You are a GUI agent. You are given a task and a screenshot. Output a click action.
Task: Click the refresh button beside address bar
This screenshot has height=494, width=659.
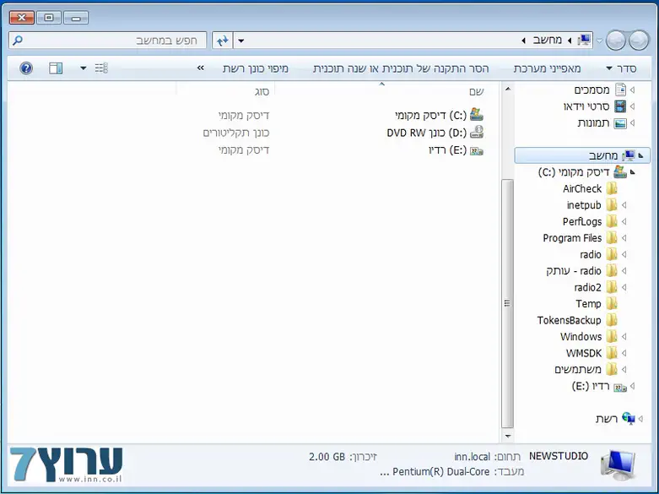222,41
